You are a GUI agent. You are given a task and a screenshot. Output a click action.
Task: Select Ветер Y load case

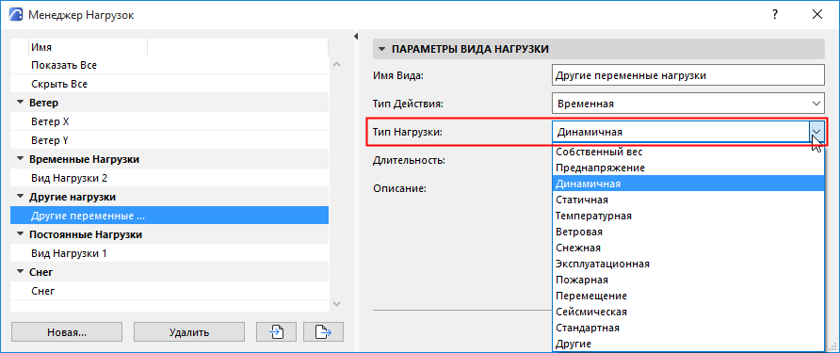coord(170,140)
